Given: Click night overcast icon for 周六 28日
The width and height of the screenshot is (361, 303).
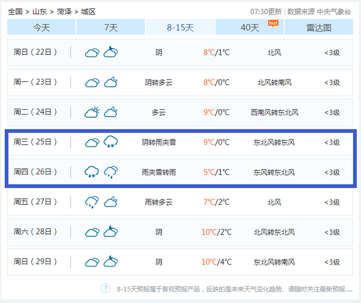Looking at the screenshot, I should point(110,231).
